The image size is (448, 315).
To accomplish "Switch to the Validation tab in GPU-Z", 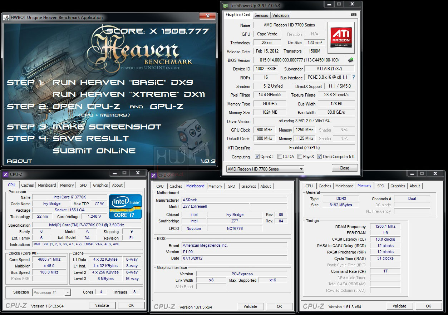I will (280, 15).
